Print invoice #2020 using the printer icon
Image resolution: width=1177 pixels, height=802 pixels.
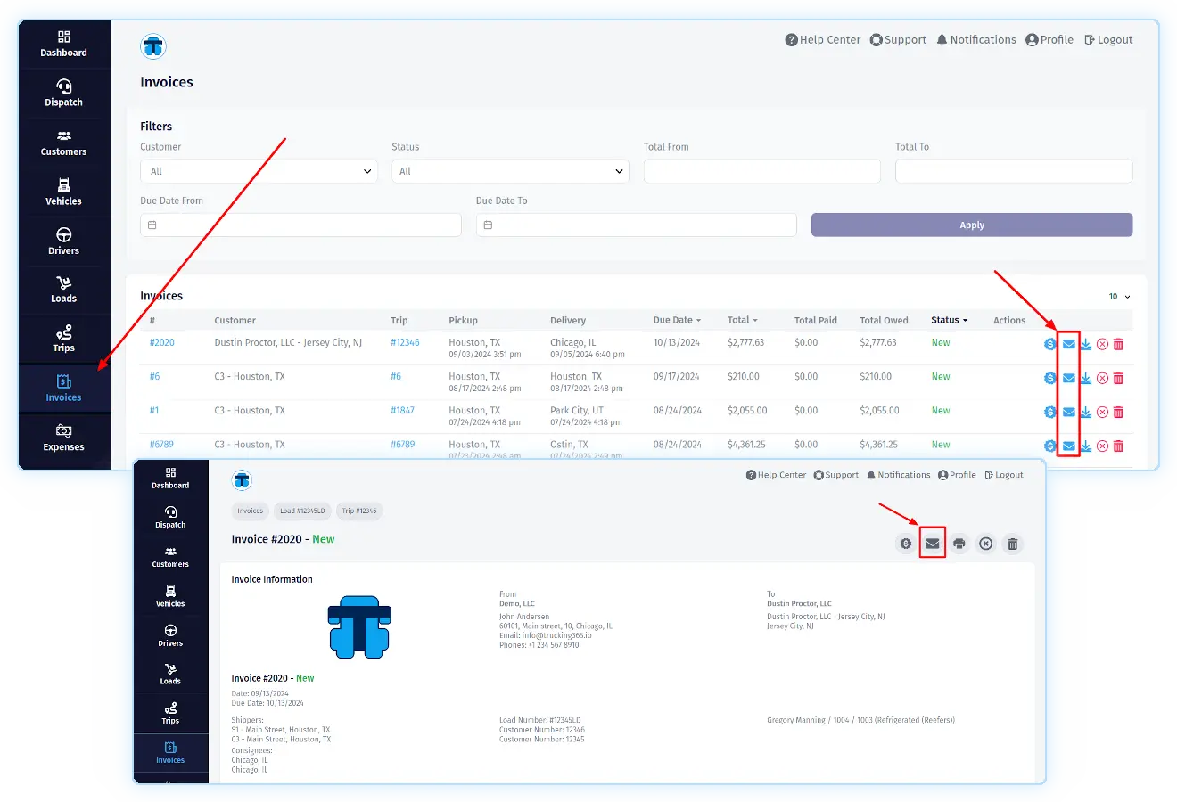click(959, 544)
